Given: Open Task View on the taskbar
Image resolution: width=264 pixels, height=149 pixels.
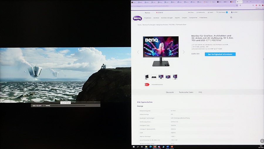Looking at the screenshot, I should [142, 147].
